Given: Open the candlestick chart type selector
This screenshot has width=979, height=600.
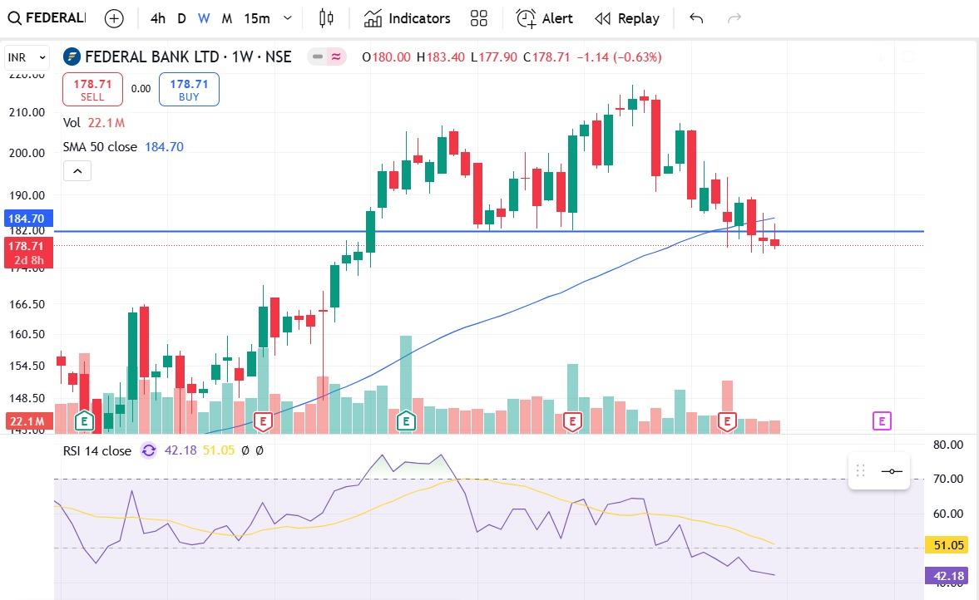Looking at the screenshot, I should [326, 18].
